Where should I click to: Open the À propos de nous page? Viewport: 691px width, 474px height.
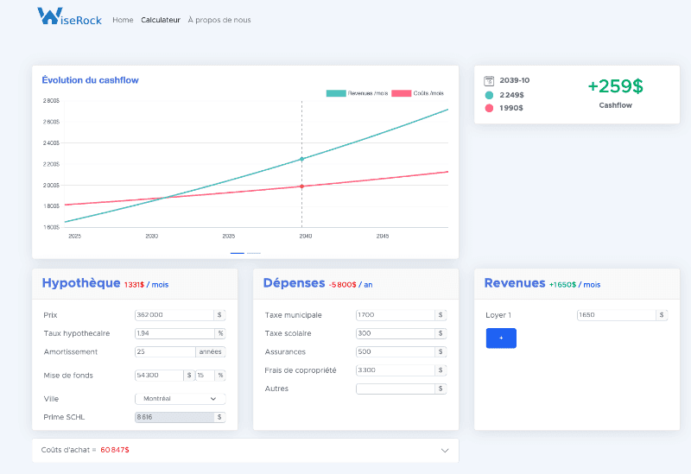pyautogui.click(x=219, y=20)
